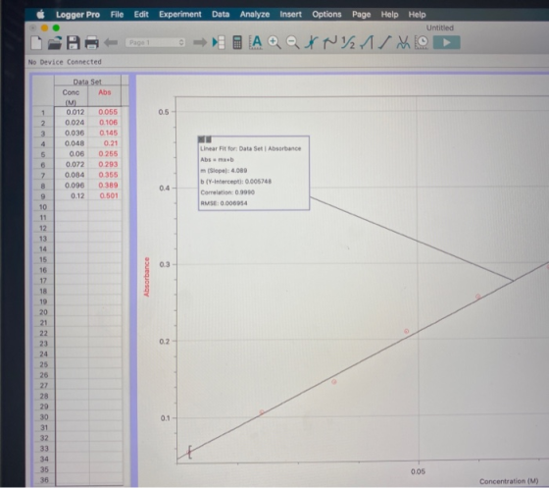Click the Autoscale graph icon
The height and width of the screenshot is (488, 549).
[256, 43]
